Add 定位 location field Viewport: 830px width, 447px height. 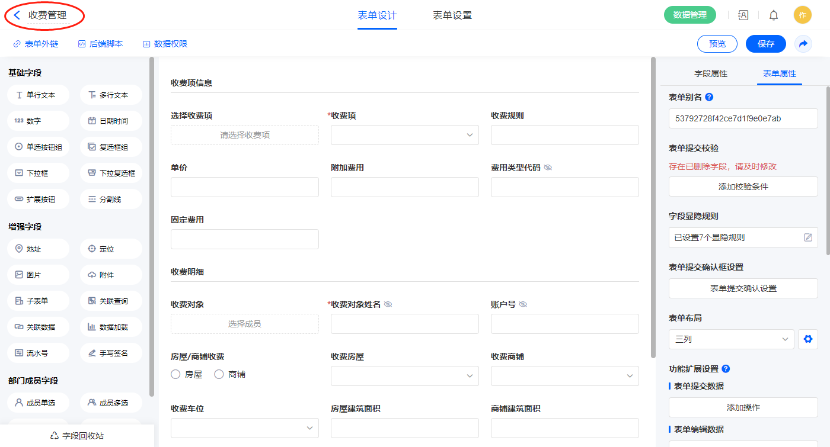pos(111,249)
